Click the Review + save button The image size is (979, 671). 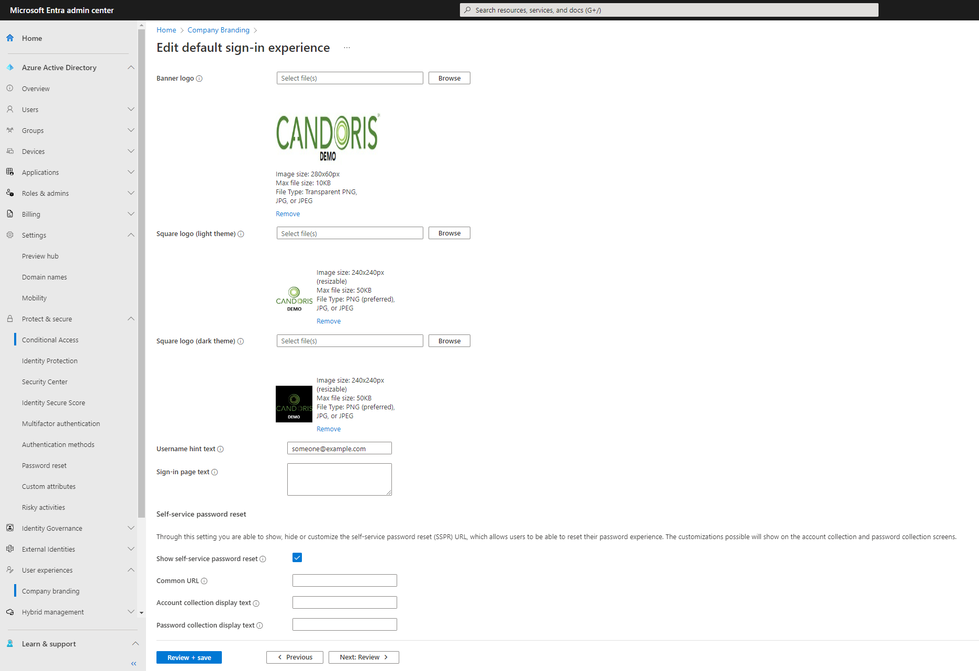(189, 657)
